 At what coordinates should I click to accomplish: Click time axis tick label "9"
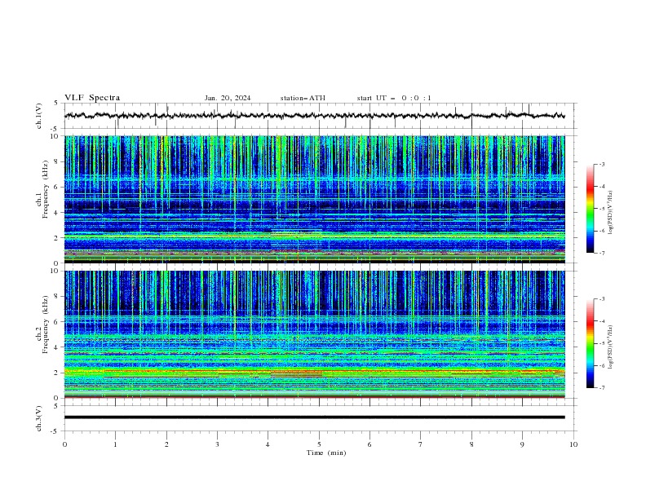click(x=522, y=444)
